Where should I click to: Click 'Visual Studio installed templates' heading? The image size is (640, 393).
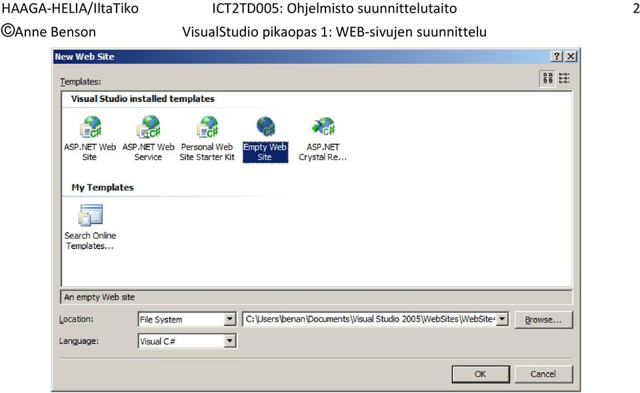[x=143, y=99]
